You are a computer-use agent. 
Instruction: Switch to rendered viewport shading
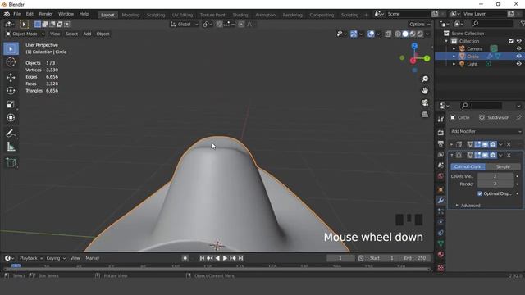tap(420, 34)
